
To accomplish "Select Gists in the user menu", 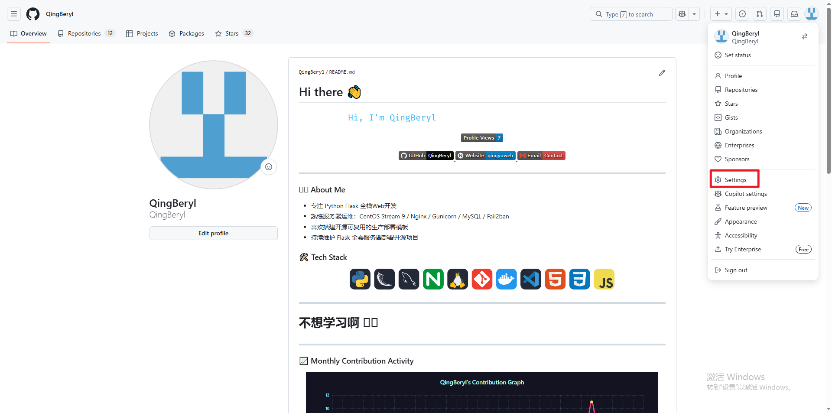I will pyautogui.click(x=763, y=117).
